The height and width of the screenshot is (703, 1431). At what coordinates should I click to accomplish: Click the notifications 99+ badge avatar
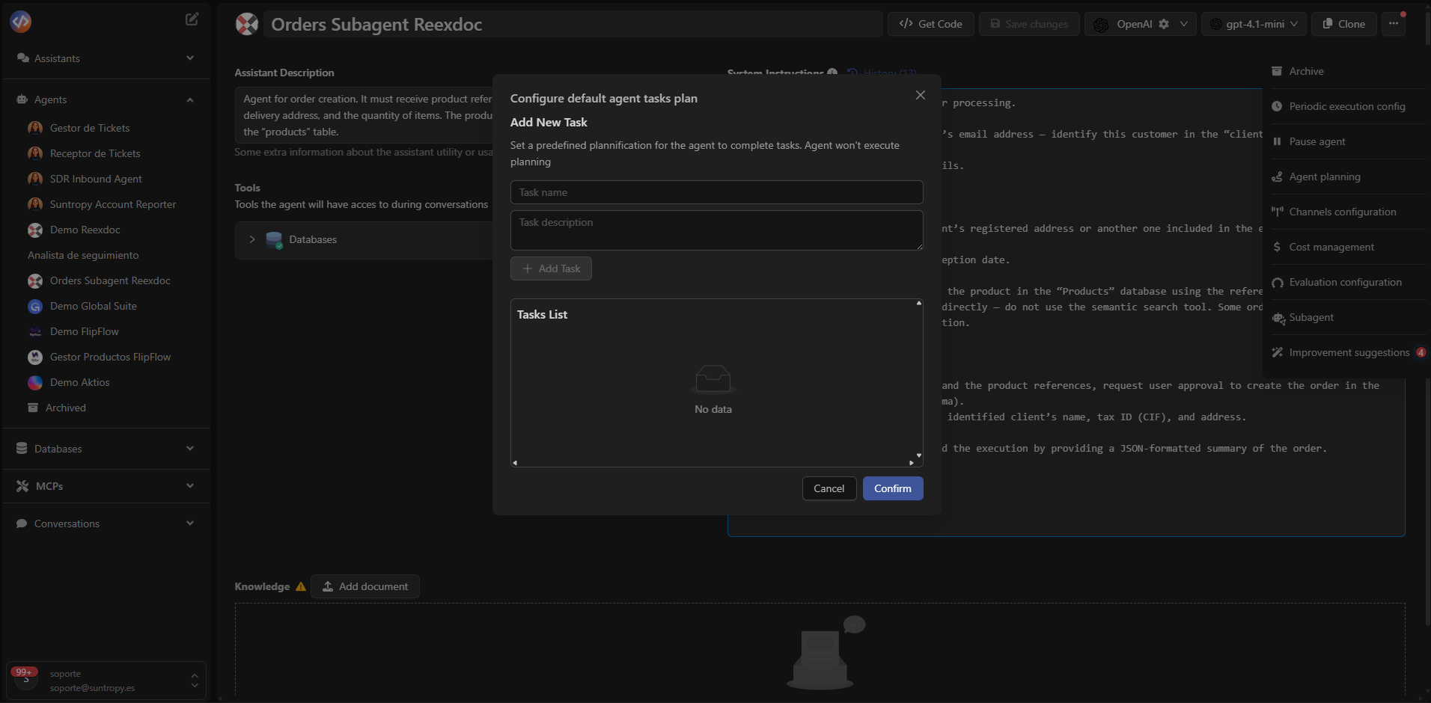25,678
